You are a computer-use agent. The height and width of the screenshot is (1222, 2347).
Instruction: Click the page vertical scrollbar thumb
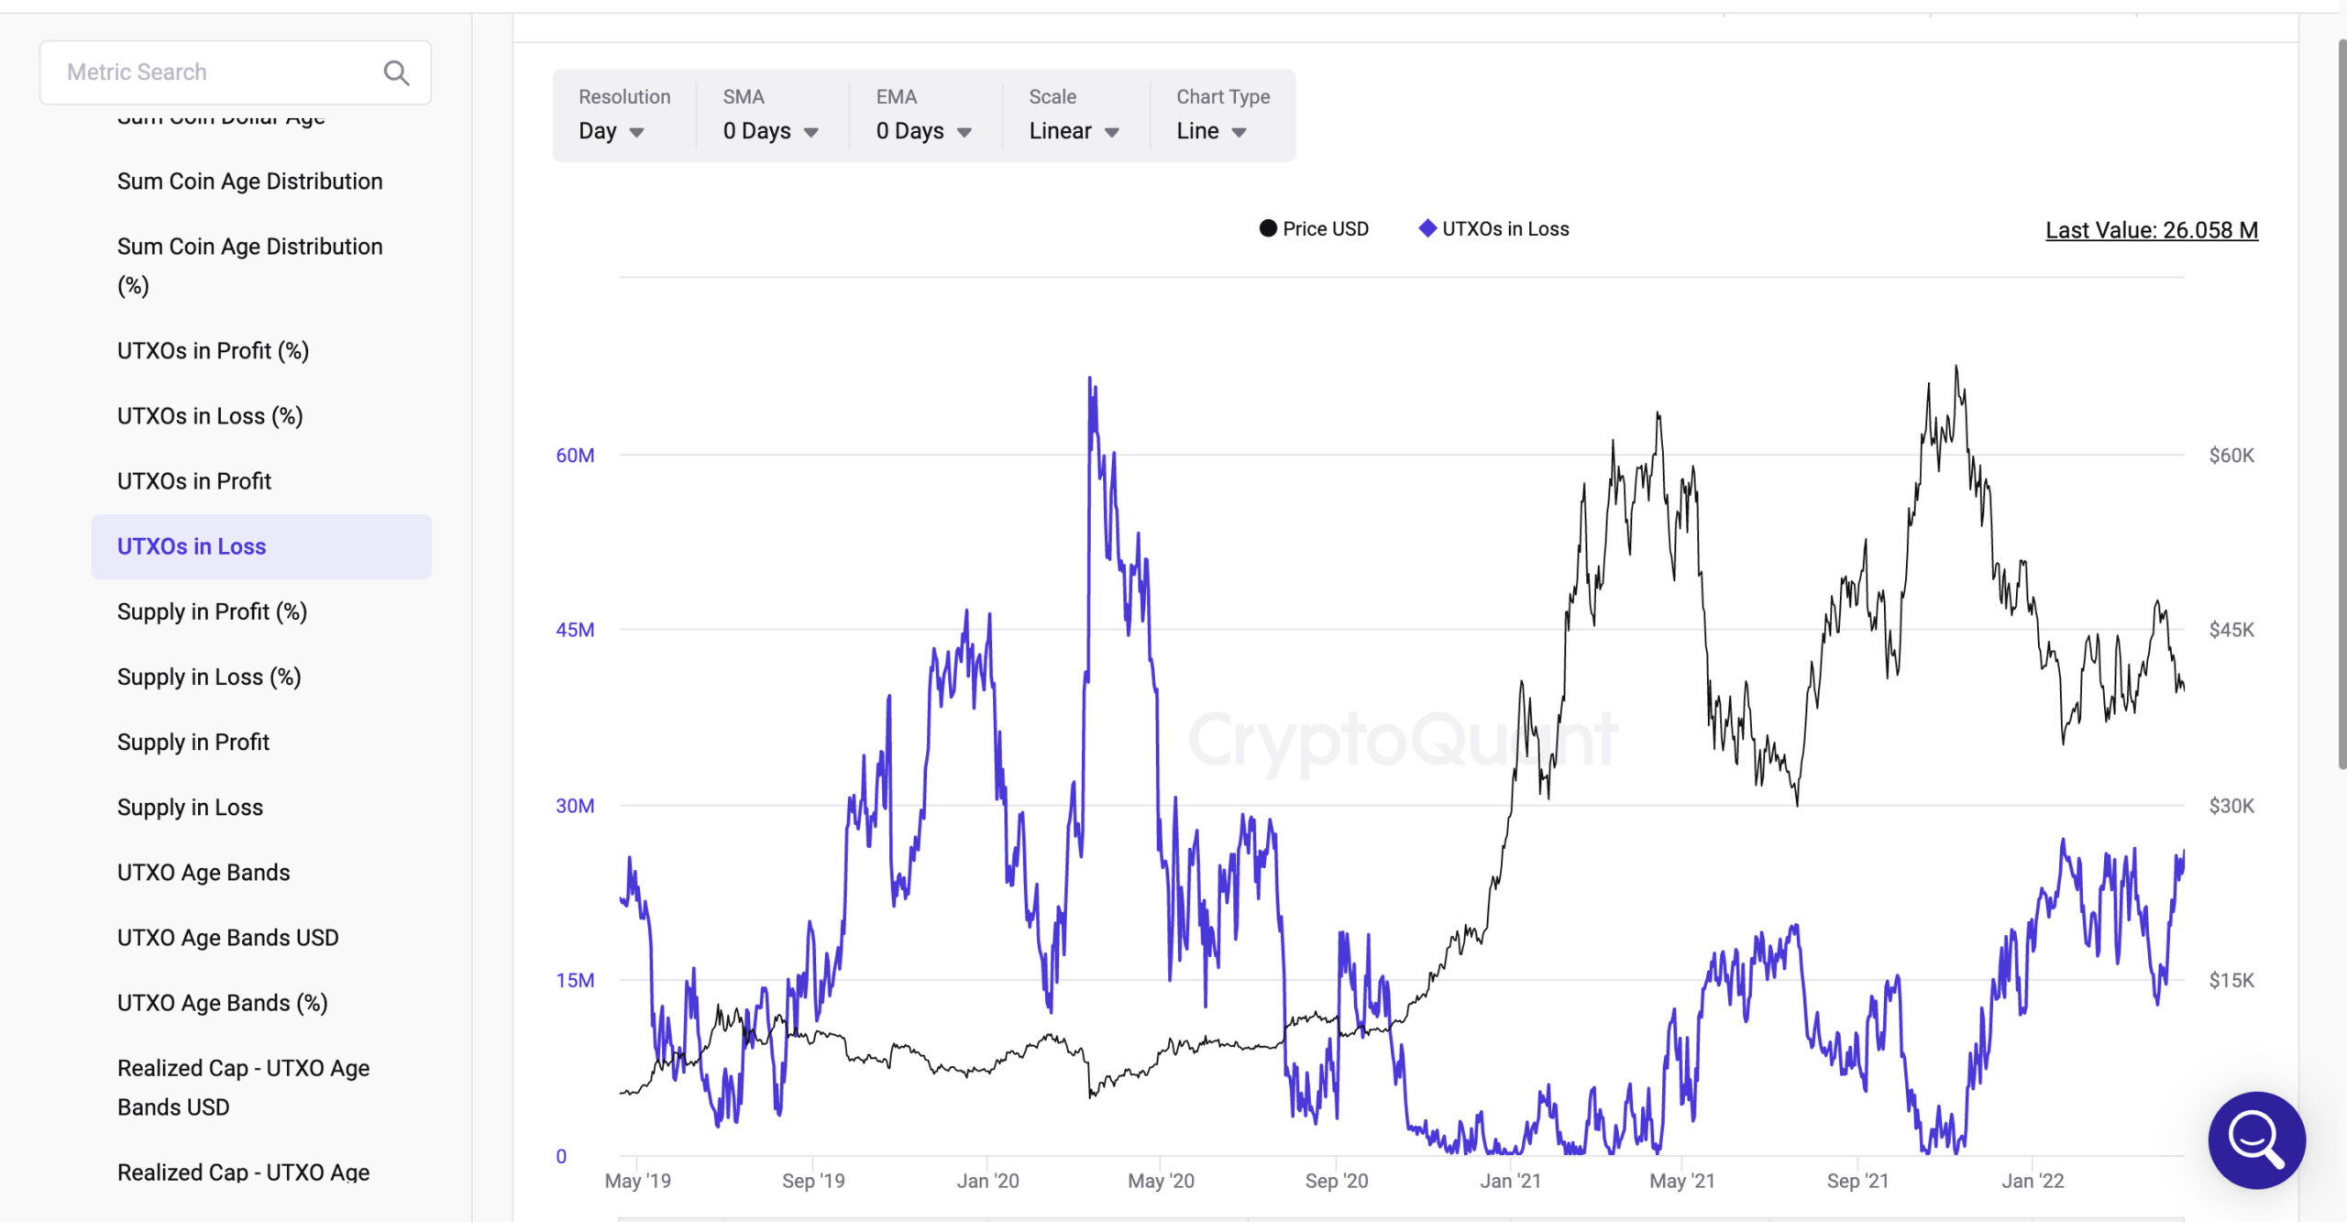2342,403
